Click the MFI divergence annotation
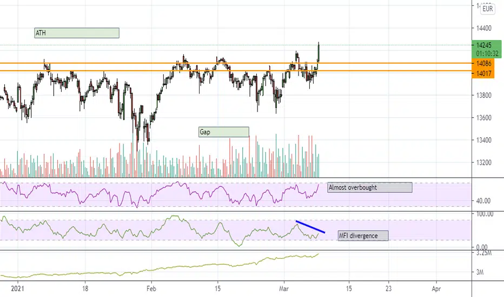This screenshot has width=504, height=297. [x=363, y=235]
